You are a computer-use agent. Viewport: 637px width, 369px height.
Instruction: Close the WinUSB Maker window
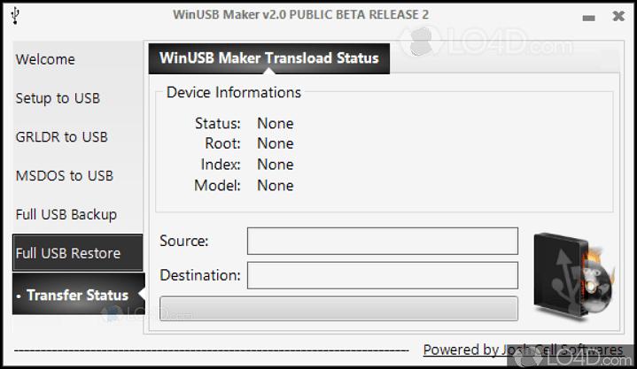[x=618, y=16]
